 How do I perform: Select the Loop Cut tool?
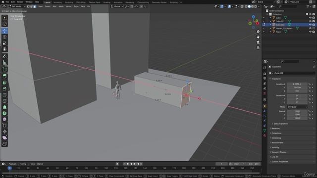[4, 95]
